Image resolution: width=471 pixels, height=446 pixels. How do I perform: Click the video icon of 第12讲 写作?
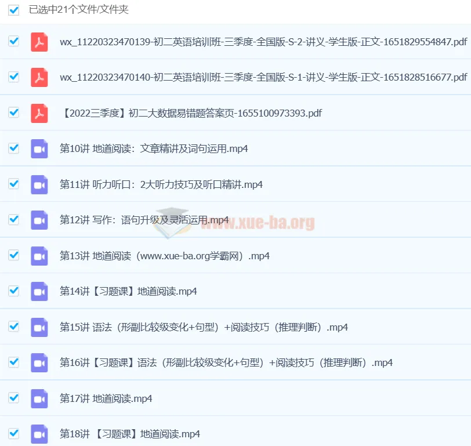[39, 220]
